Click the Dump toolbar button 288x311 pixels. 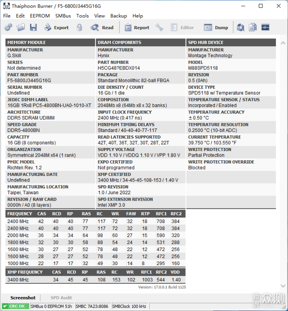coord(216,27)
